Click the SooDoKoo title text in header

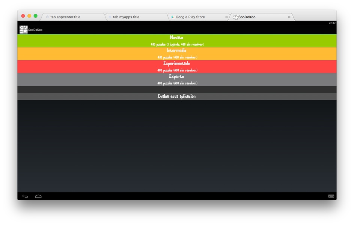tap(35, 30)
